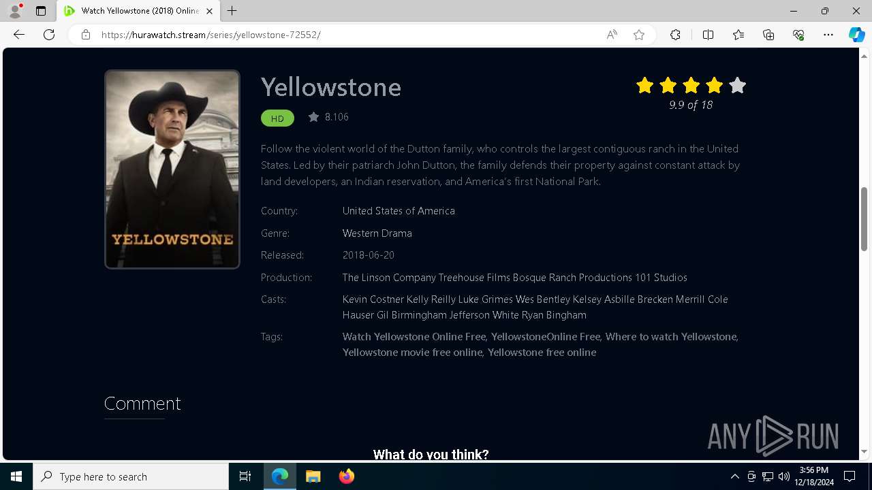Image resolution: width=872 pixels, height=490 pixels.
Task: Open Kelly Reilly cast link
Action: [x=431, y=299]
